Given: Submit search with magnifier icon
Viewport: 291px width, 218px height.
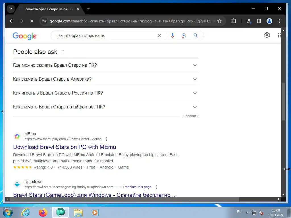Looking at the screenshot, I should 196,35.
